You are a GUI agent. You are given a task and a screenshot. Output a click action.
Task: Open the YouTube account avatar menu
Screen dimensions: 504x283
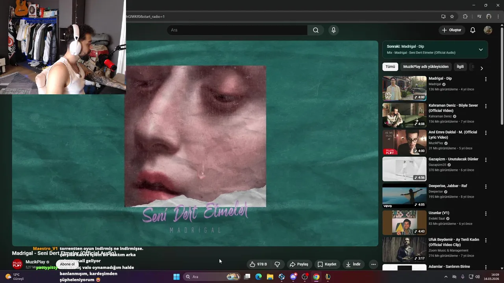point(488,30)
